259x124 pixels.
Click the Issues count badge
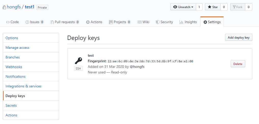click(x=42, y=22)
